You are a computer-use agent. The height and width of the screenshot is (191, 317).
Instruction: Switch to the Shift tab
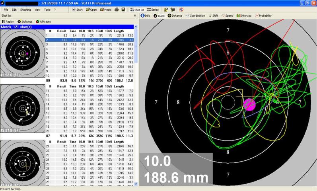(213, 16)
